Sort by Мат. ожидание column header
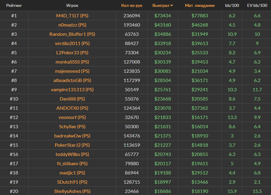 [x=200, y=5]
